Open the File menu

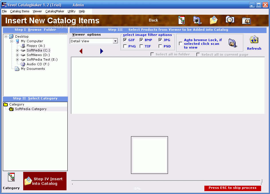point(4,11)
